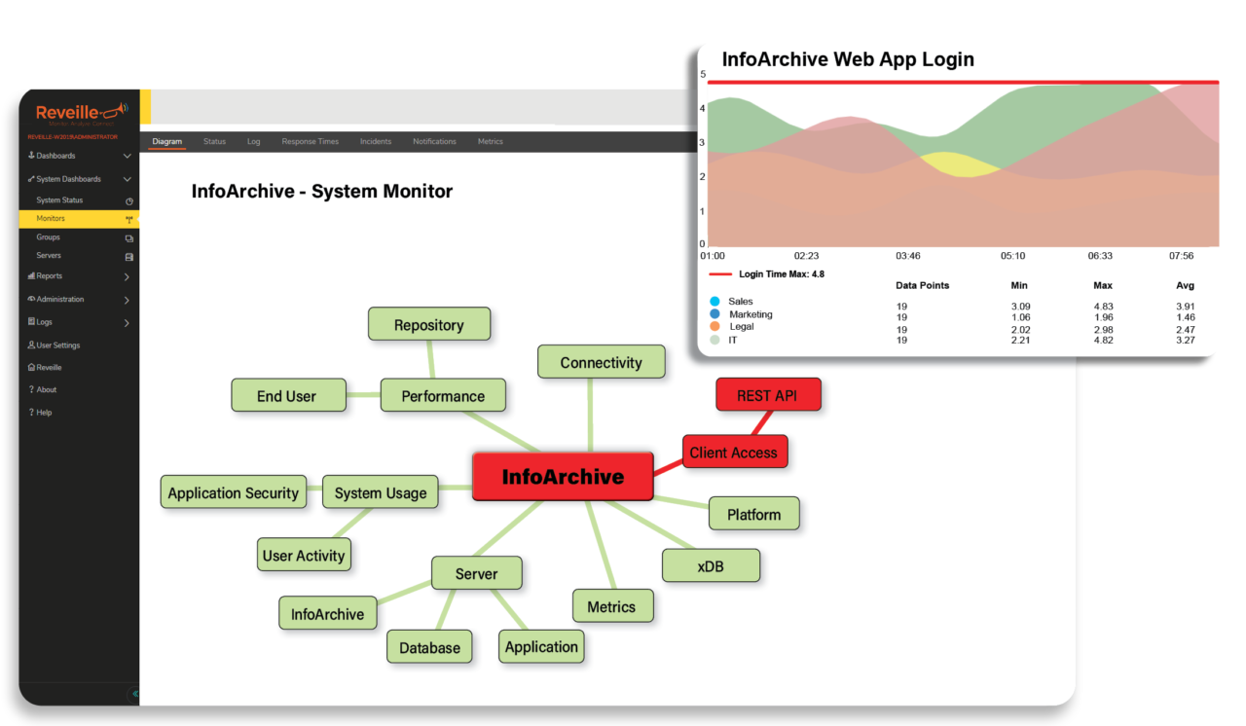Screen dimensions: 1246x726
Task: Click the Groups copy icon in sidebar
Action: tap(128, 236)
